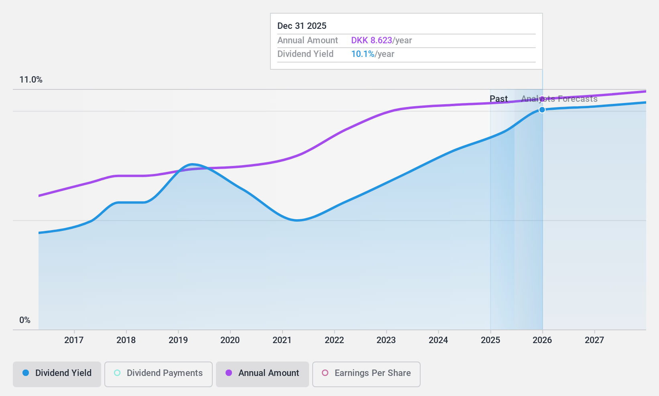659x396 pixels.
Task: Click the teal Dividend Payments legend circle
Action: tap(117, 373)
